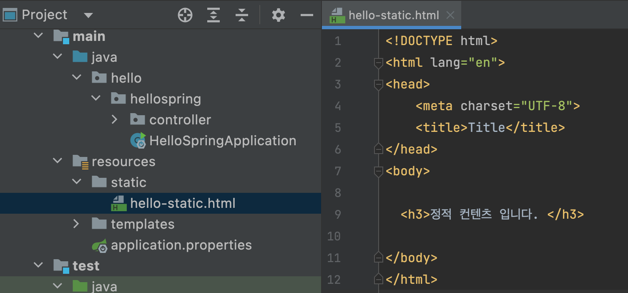628x293 pixels.
Task: Open the Project view dropdown
Action: tap(88, 15)
